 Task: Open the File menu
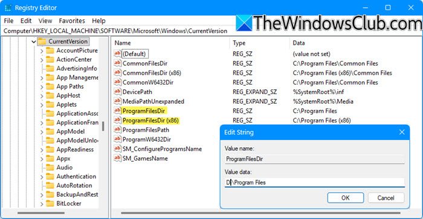click(8, 21)
